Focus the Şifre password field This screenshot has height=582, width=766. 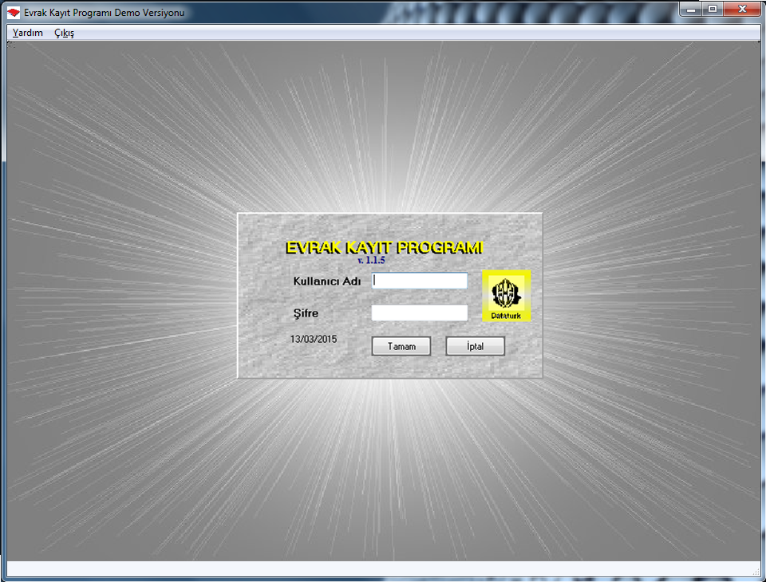(419, 313)
